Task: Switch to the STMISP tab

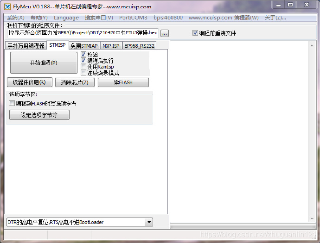Action: tap(58, 45)
